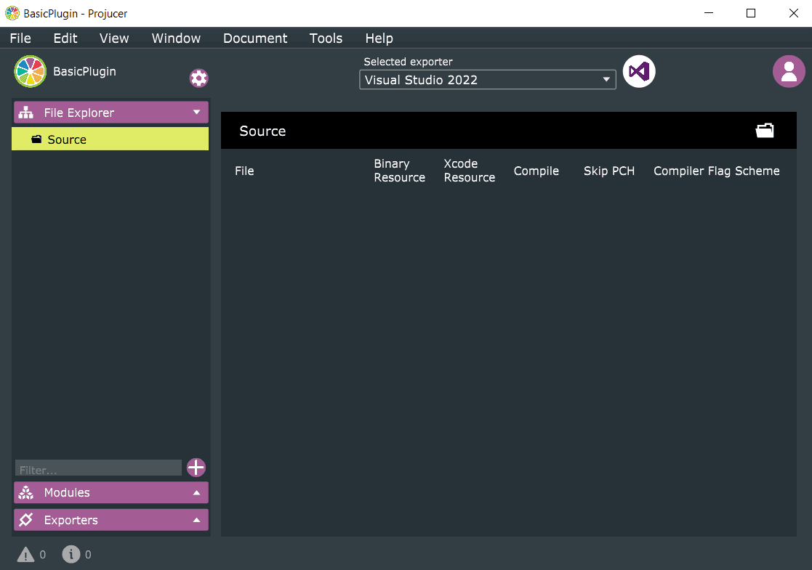Open project in Visual Studio IDE icon

point(639,71)
